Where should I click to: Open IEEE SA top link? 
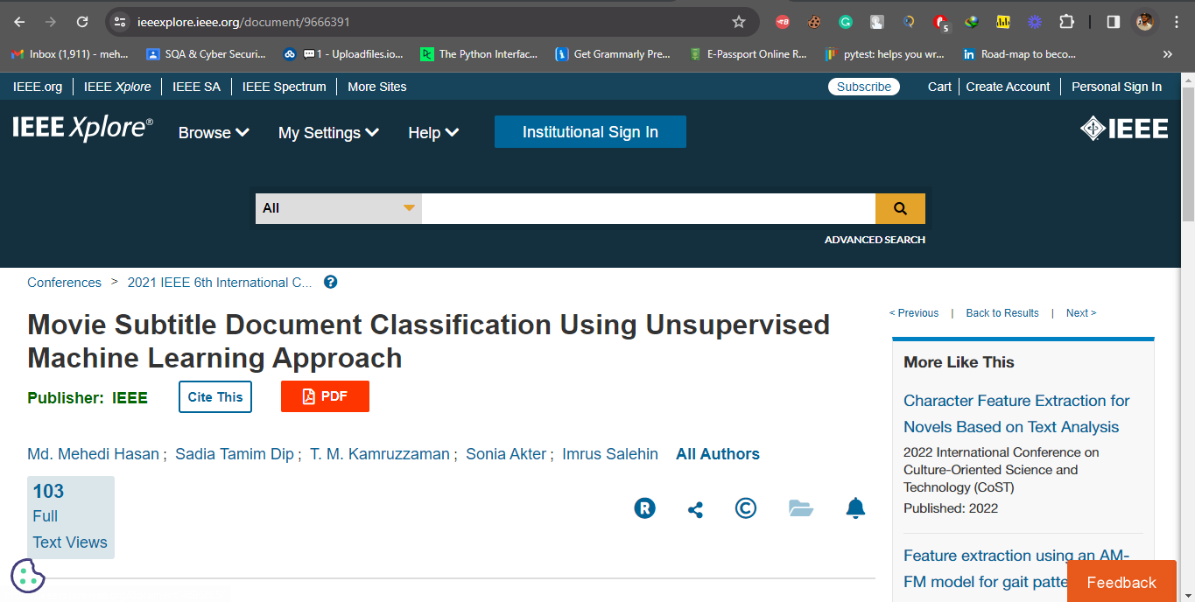tap(197, 87)
